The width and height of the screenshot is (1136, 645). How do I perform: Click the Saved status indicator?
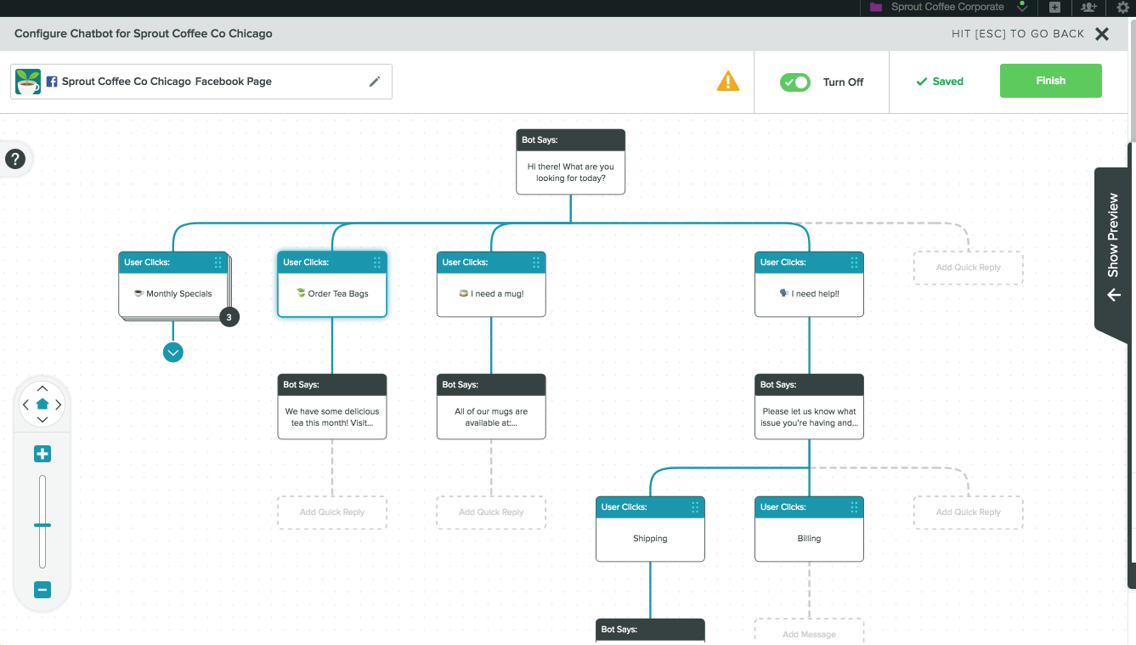click(x=939, y=82)
